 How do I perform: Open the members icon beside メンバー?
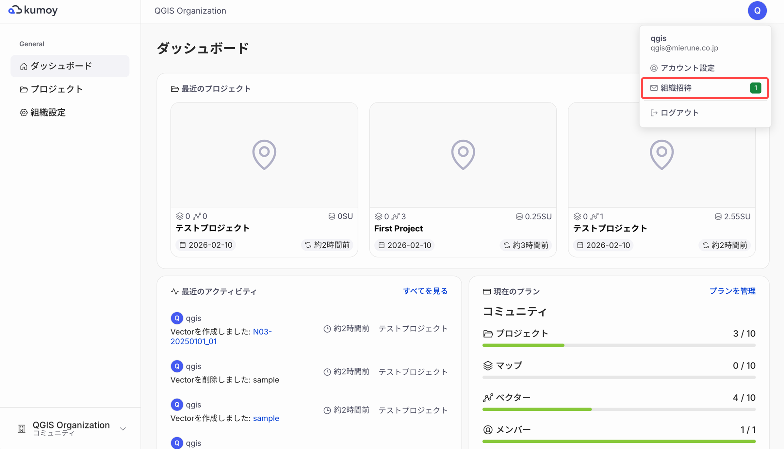[x=488, y=430]
